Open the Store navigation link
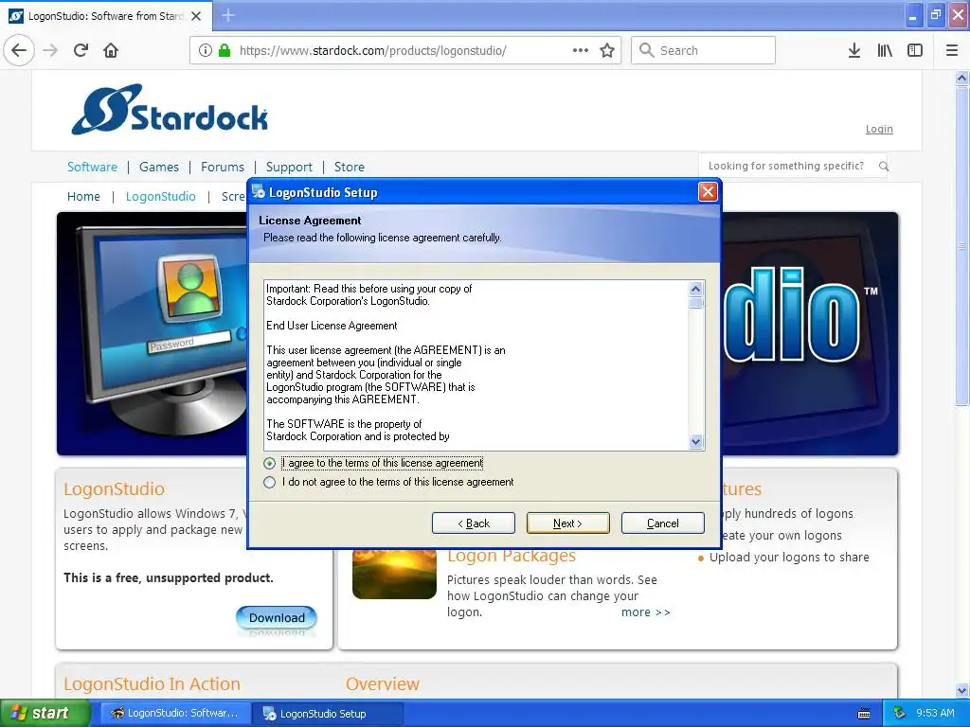This screenshot has width=970, height=727. pos(350,167)
